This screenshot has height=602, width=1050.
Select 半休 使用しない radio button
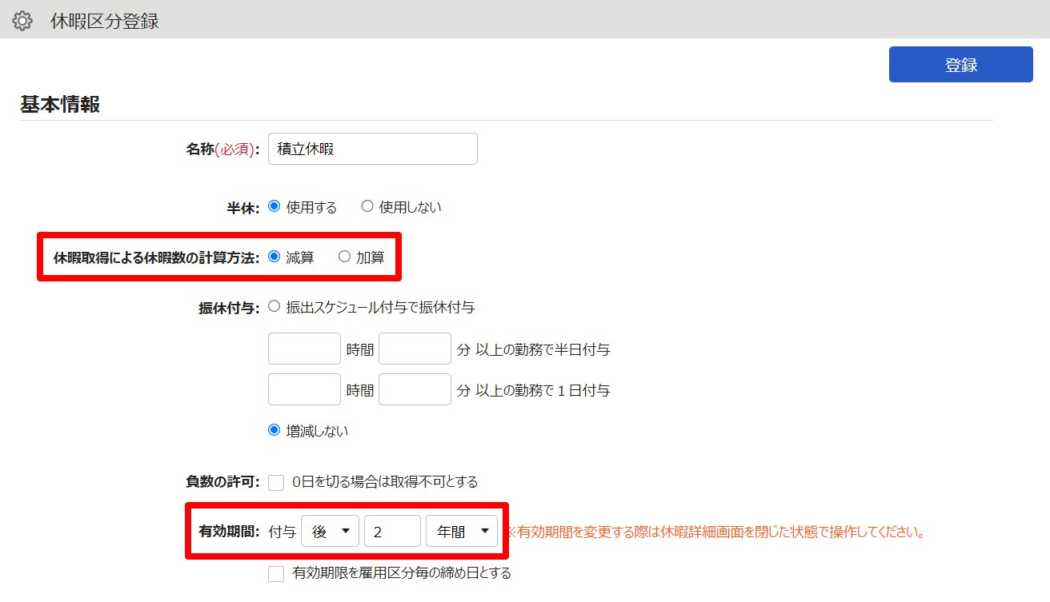click(x=367, y=206)
